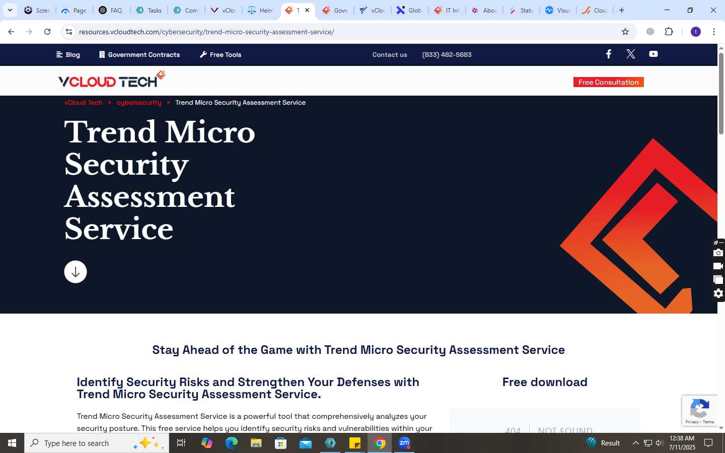Switch to the IT Inf tab
Screen dimensions: 725x453
click(447, 10)
